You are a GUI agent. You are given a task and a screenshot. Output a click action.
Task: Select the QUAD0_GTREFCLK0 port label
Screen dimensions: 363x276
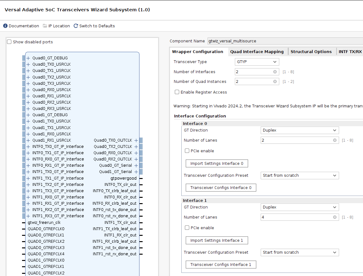click(x=46, y=229)
